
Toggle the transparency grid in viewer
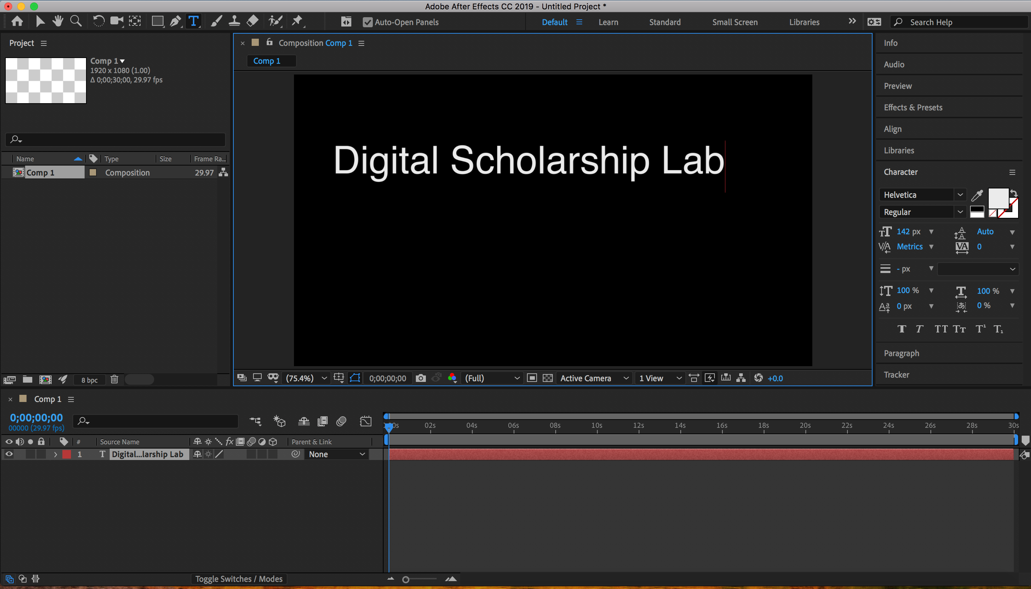coord(548,378)
